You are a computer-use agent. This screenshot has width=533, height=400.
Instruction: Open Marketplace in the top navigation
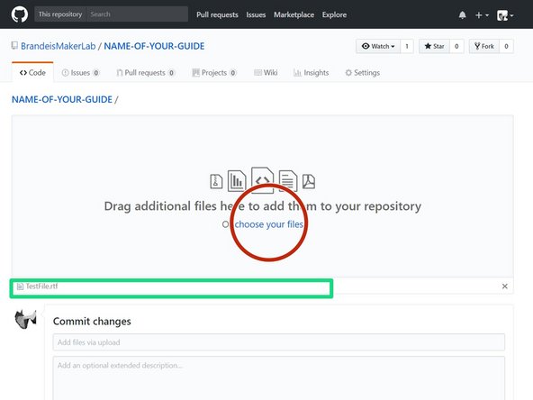[x=294, y=14]
